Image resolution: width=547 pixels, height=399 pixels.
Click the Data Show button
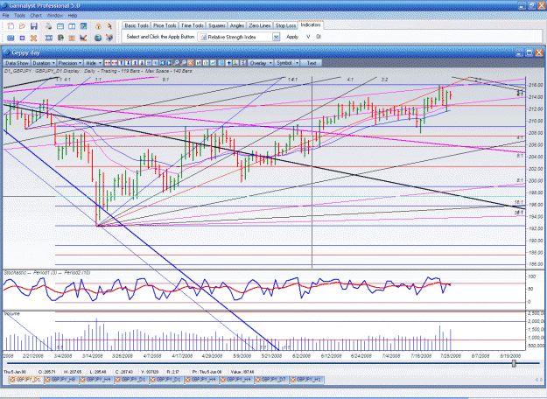17,63
